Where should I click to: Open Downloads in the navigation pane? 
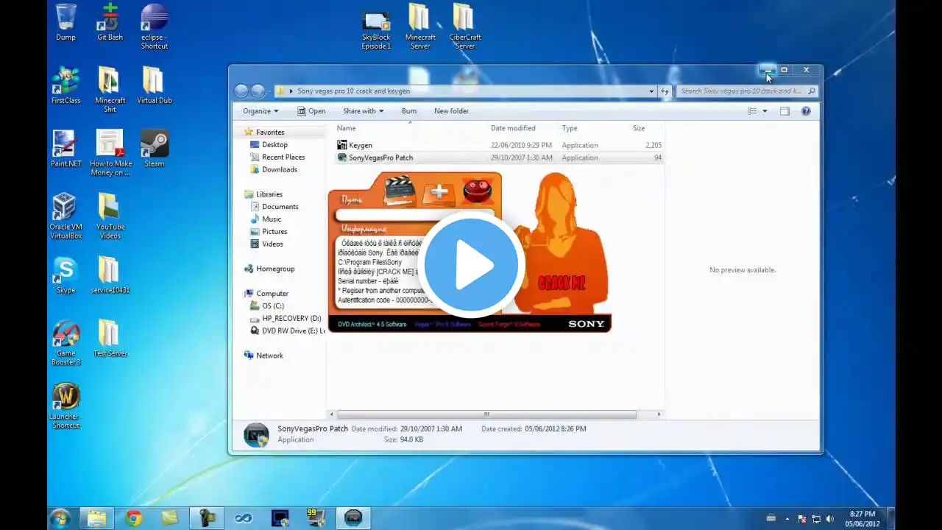pyautogui.click(x=280, y=169)
